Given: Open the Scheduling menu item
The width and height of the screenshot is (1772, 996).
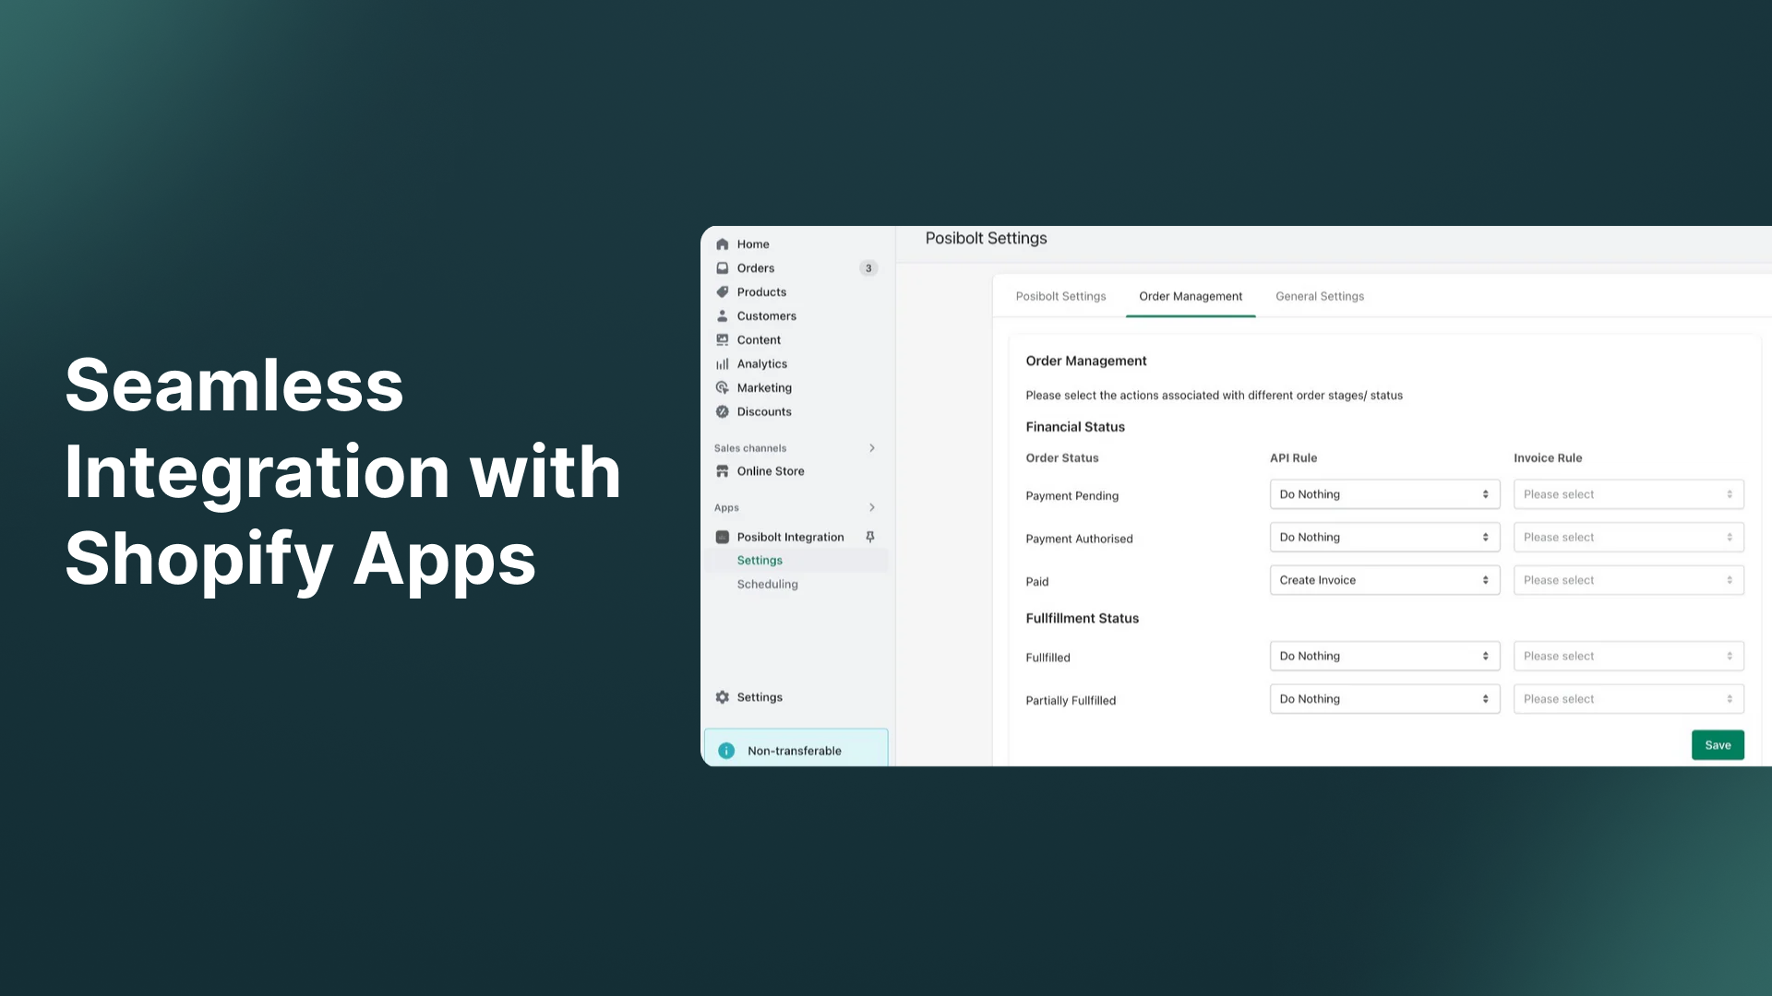Looking at the screenshot, I should click(x=767, y=584).
